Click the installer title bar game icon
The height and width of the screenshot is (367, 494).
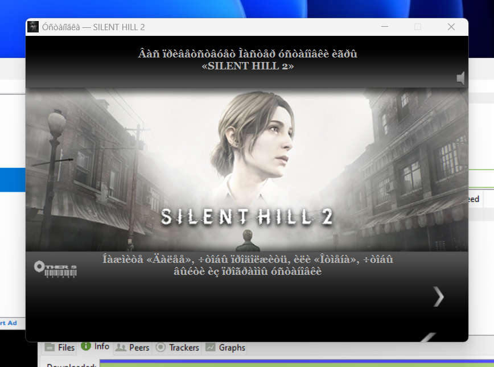[x=33, y=27]
